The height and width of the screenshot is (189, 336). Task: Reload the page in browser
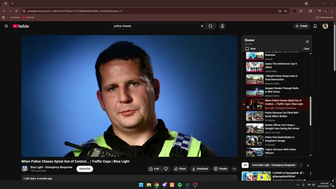click(x=16, y=11)
